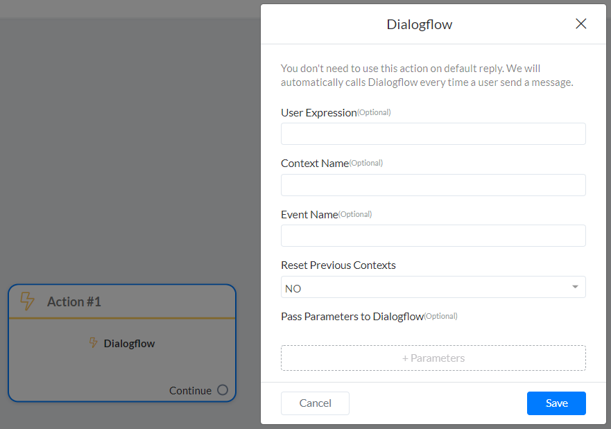611x429 pixels.
Task: Click the Dialogflow label inside Action #1 node
Action: [129, 344]
